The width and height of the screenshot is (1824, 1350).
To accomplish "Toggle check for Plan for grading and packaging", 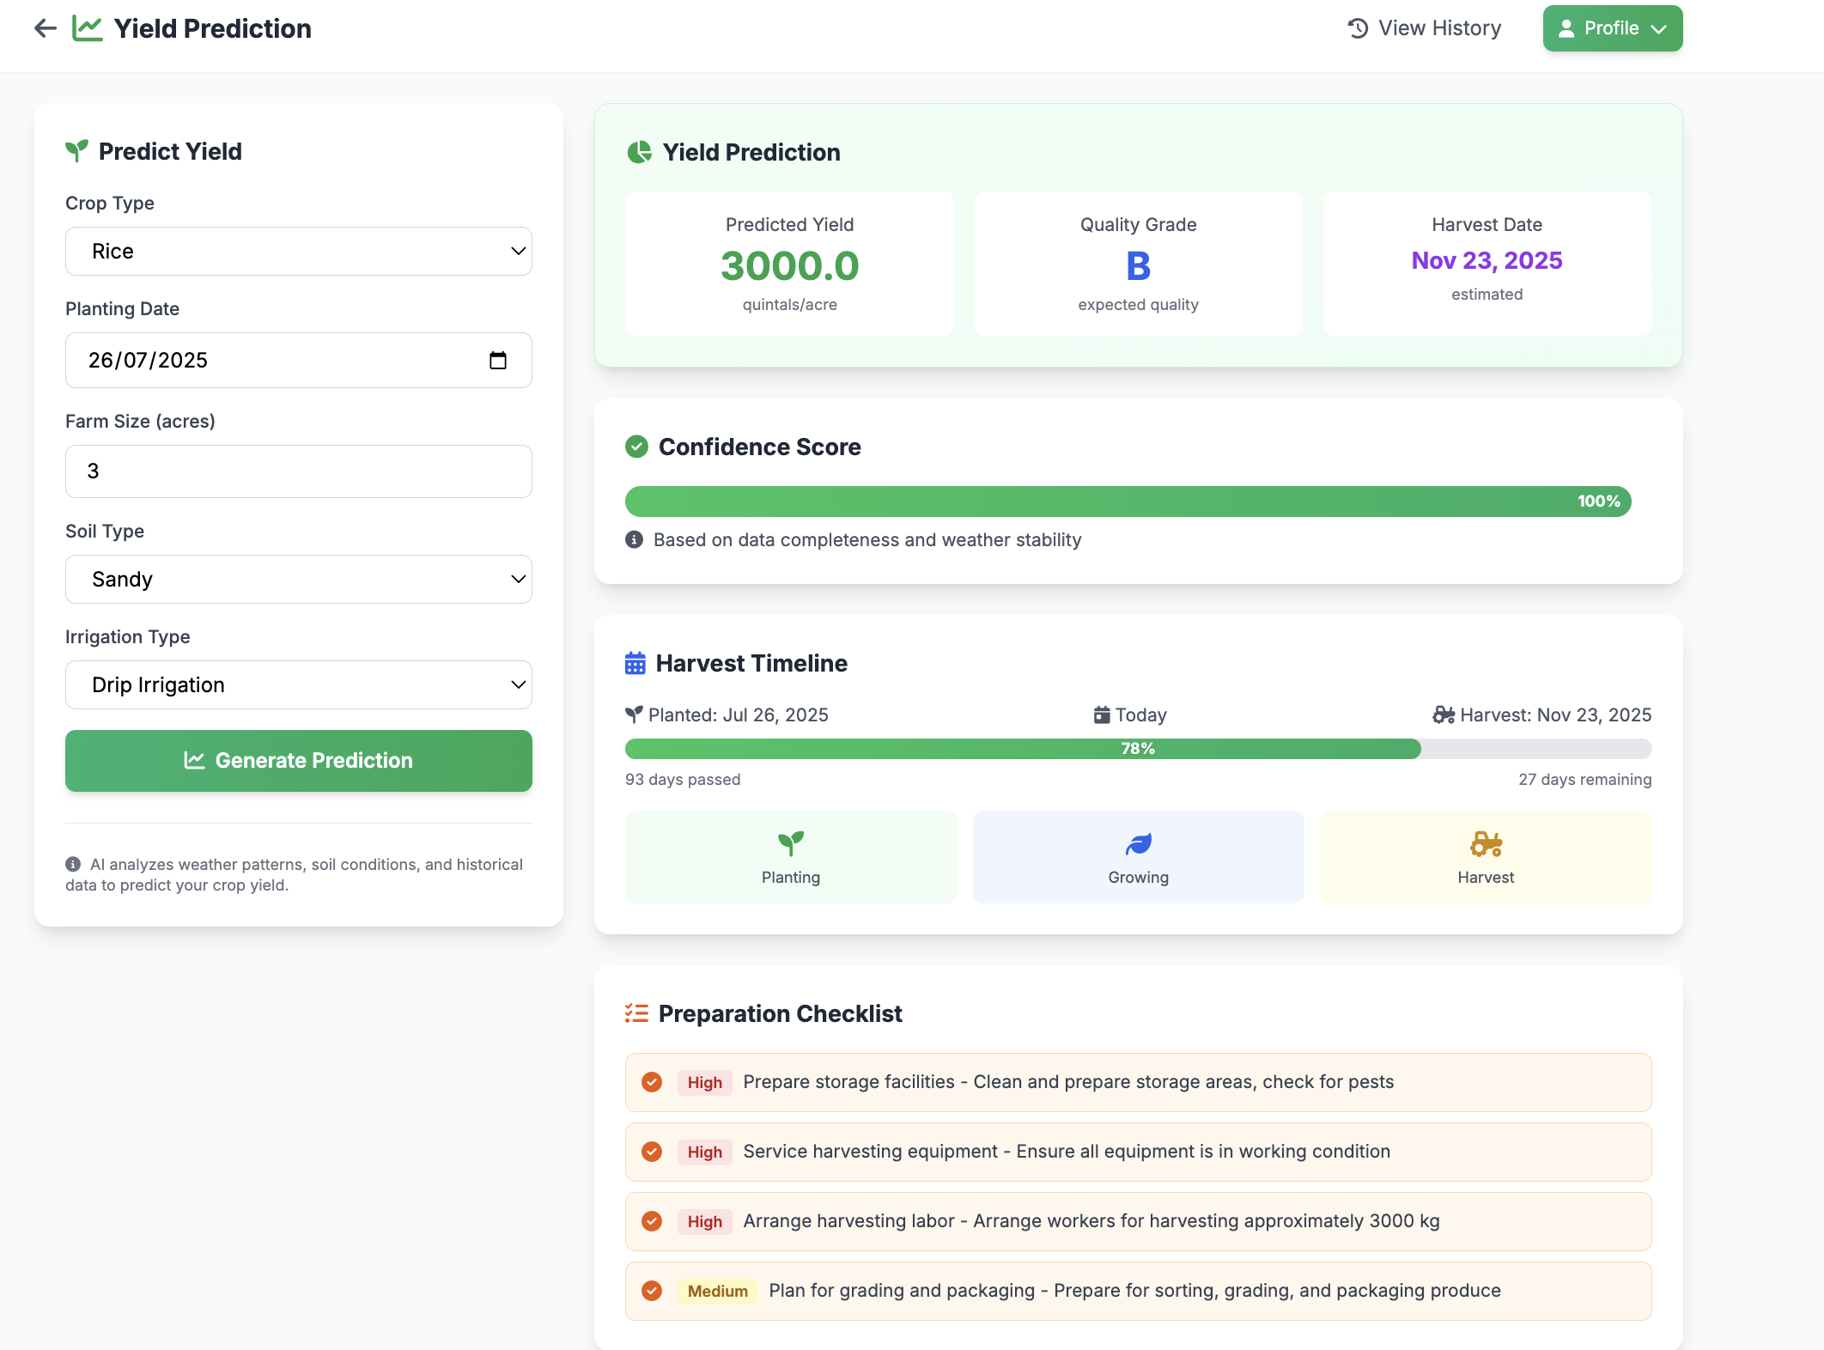I will point(652,1291).
